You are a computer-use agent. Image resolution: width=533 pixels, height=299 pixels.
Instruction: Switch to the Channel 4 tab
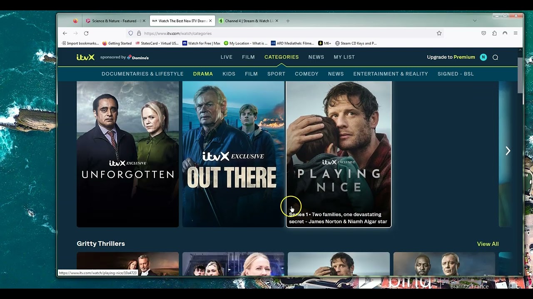pyautogui.click(x=249, y=21)
